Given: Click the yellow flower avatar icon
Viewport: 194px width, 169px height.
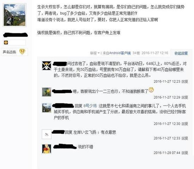Looking at the screenshot, I should click(x=46, y=92).
